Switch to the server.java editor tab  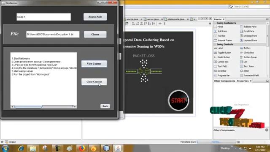[153, 19]
